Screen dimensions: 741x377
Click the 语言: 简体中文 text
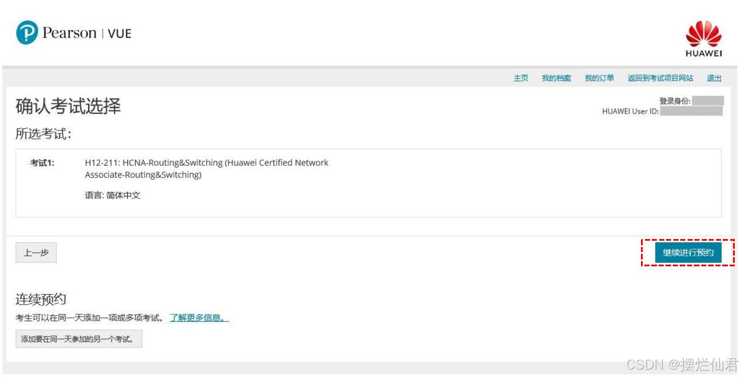pyautogui.click(x=113, y=195)
